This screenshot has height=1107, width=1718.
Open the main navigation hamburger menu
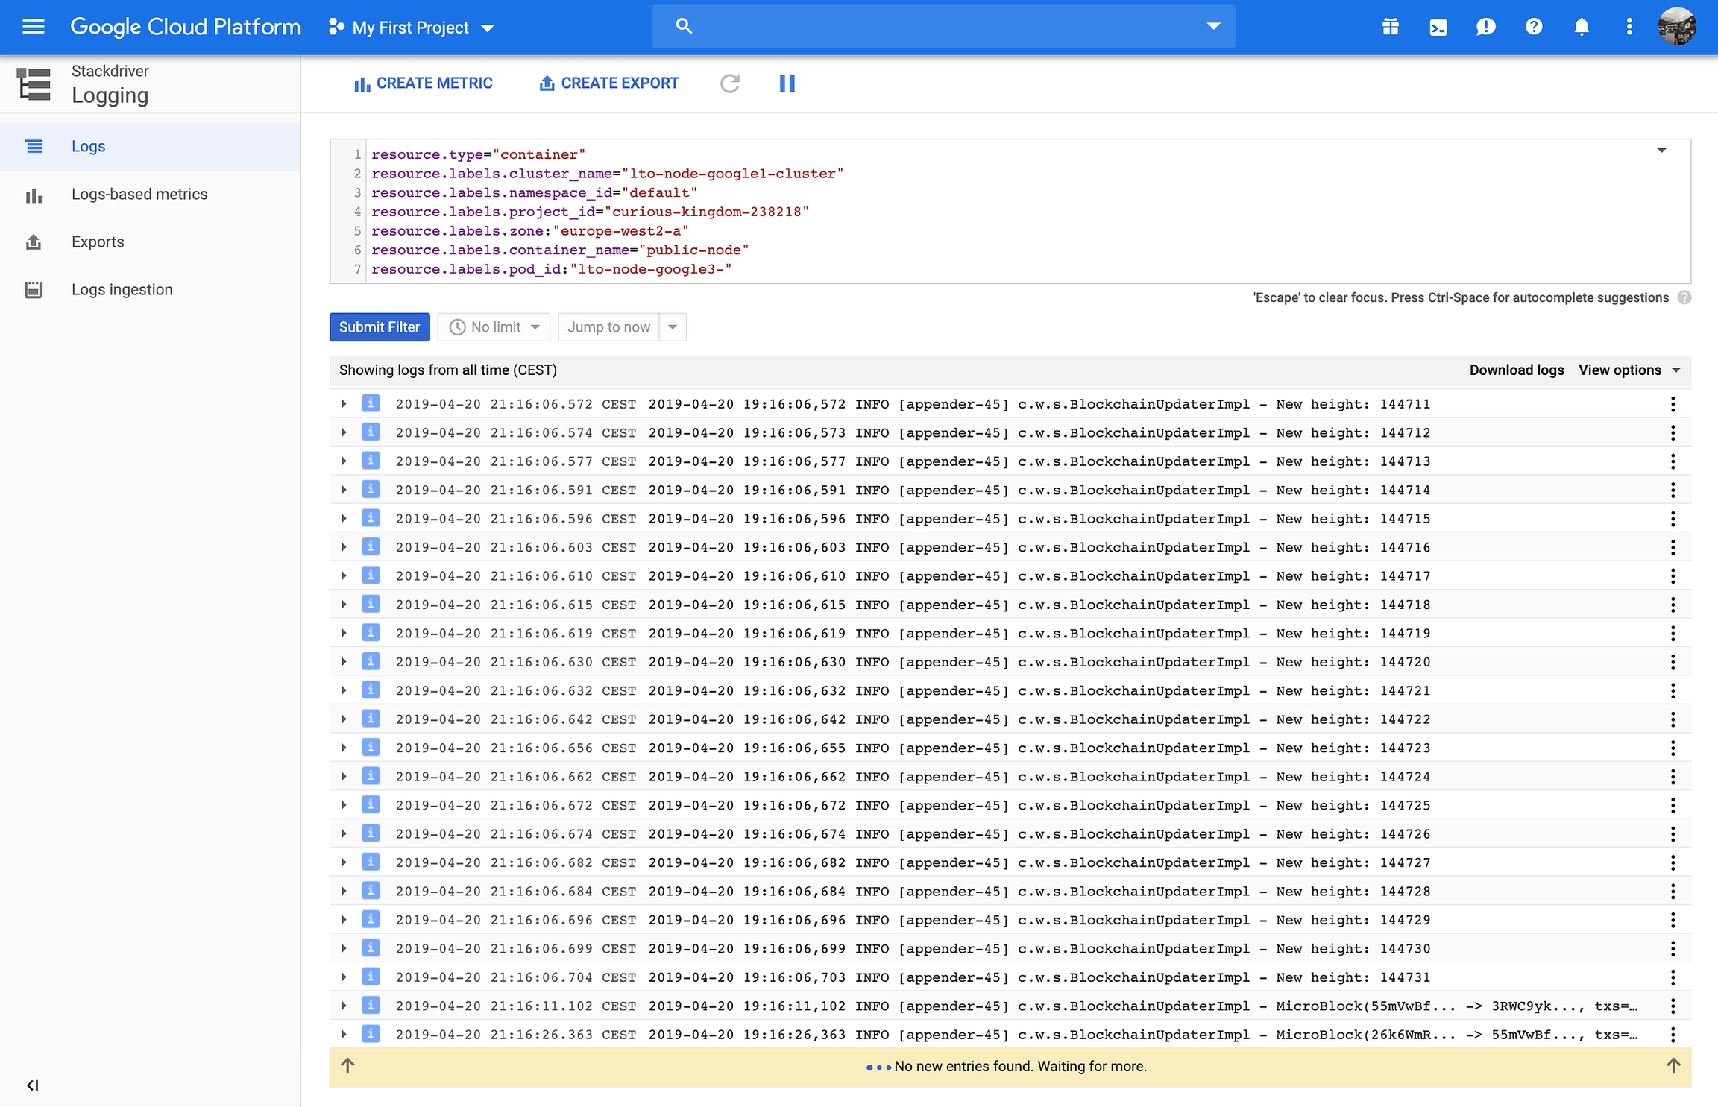click(x=34, y=27)
